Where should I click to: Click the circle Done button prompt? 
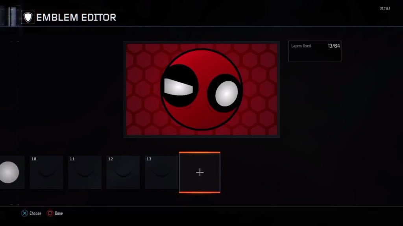click(55, 213)
